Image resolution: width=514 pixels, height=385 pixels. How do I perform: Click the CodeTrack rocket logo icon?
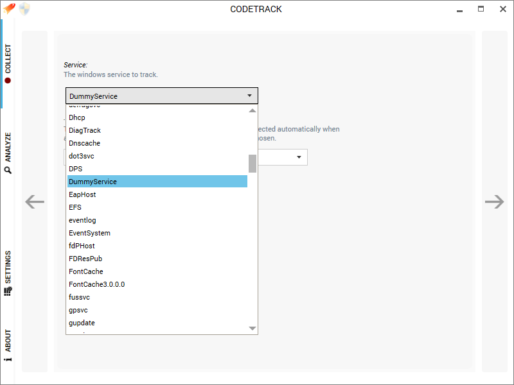coord(9,8)
